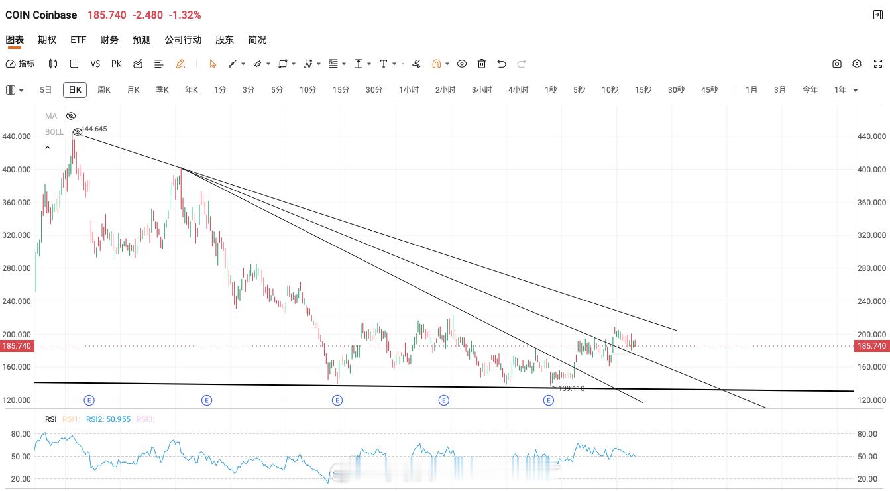890x491 pixels.
Task: Select the orange cursor pointer tool
Action: click(x=213, y=64)
